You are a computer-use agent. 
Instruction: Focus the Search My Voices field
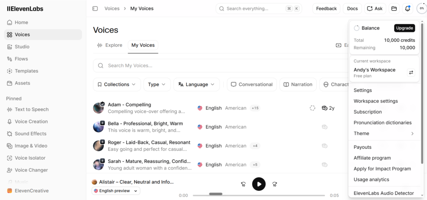coord(221,65)
